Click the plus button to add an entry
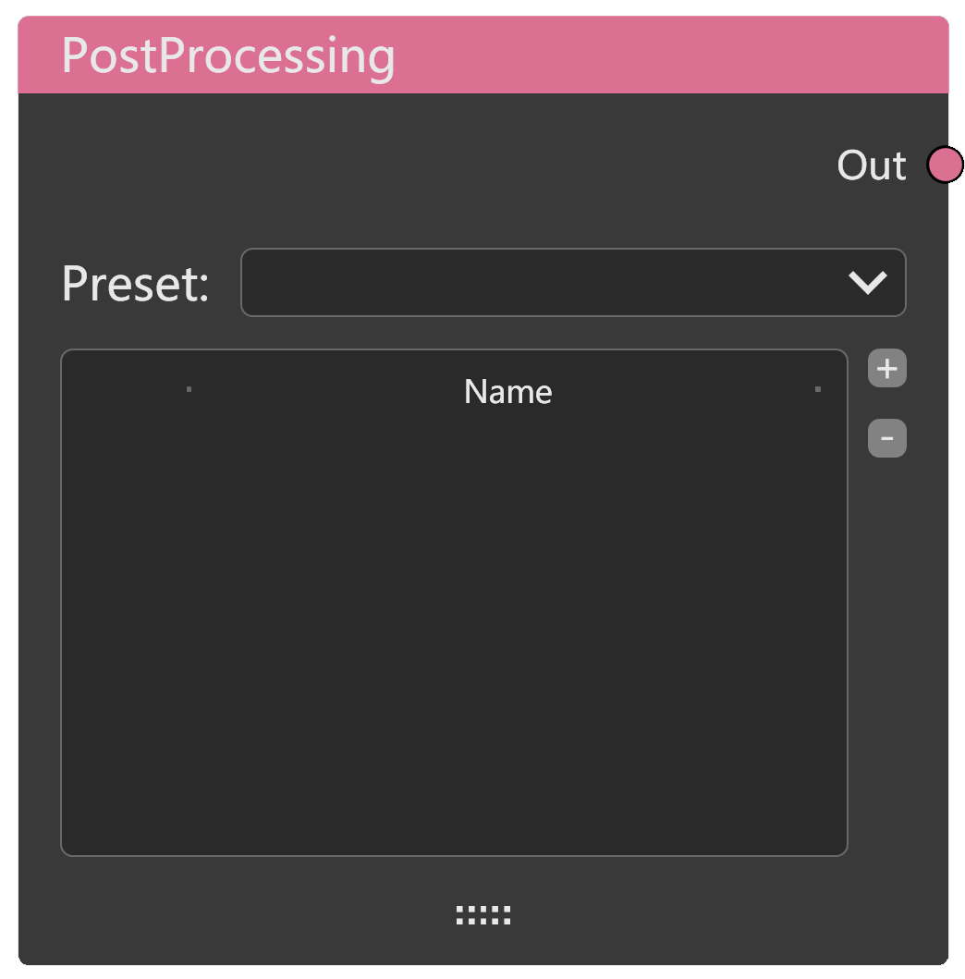This screenshot has width=965, height=979. (x=886, y=369)
